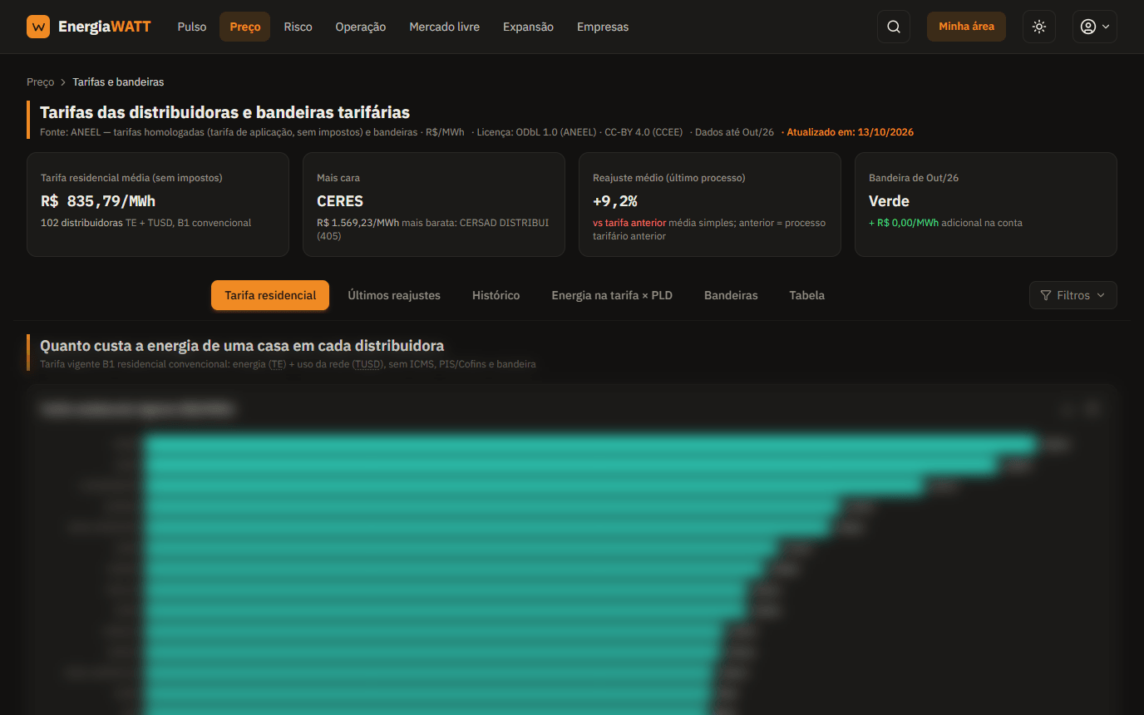The width and height of the screenshot is (1144, 715).
Task: Switch to Últimos reajustes tab
Action: [x=394, y=295]
